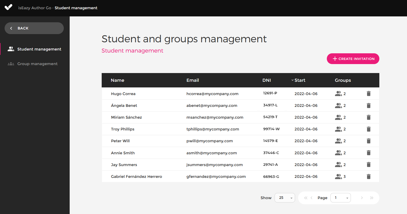The width and height of the screenshot is (407, 214).
Task: Delete Jay Summers with trash icon
Action: [x=369, y=165]
